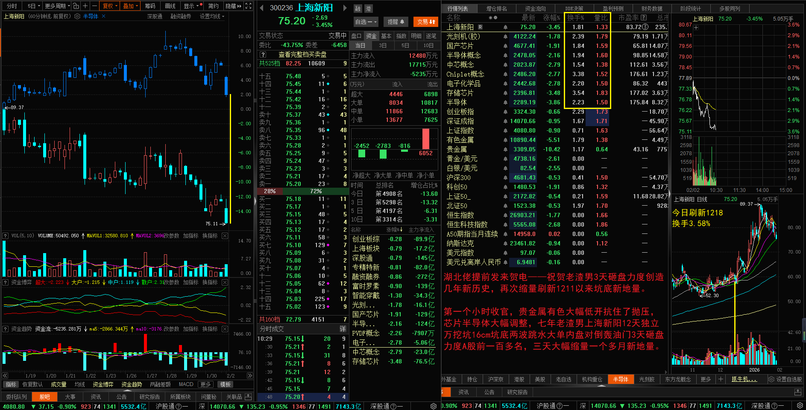Select the 3日 fund-flow period
This screenshot has height=410, width=806.
[383, 45]
